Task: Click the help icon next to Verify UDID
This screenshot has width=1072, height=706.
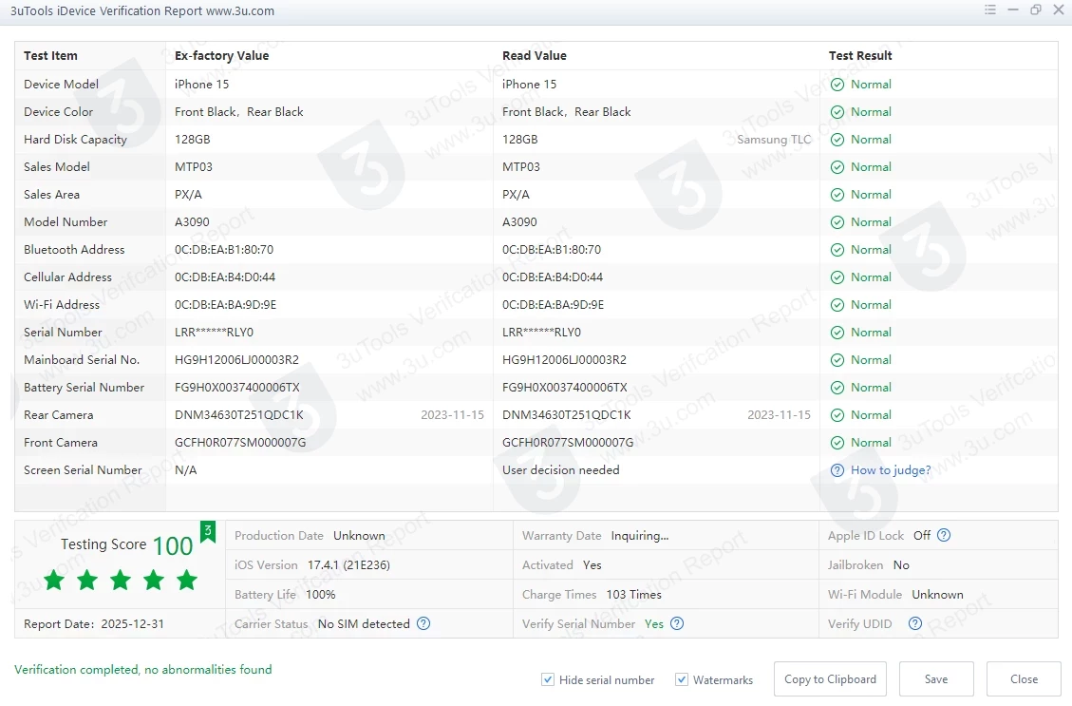Action: pyautogui.click(x=915, y=624)
